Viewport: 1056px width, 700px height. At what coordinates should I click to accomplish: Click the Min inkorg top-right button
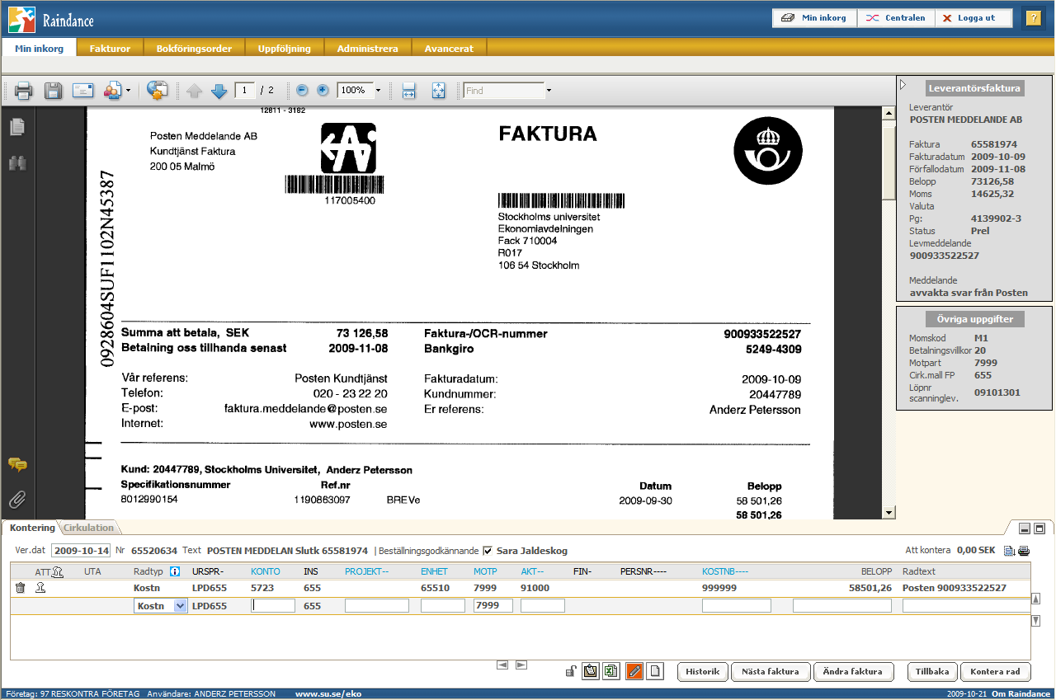point(814,18)
